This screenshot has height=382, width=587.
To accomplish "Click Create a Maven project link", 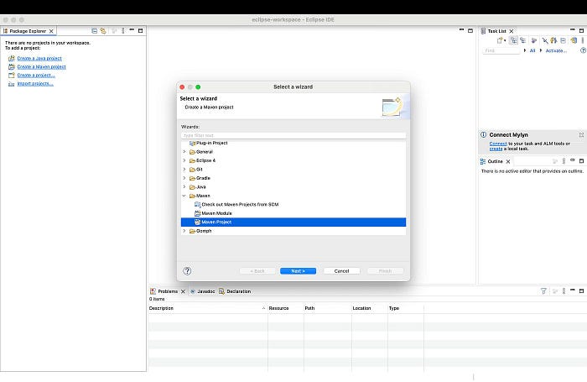I will pyautogui.click(x=42, y=66).
